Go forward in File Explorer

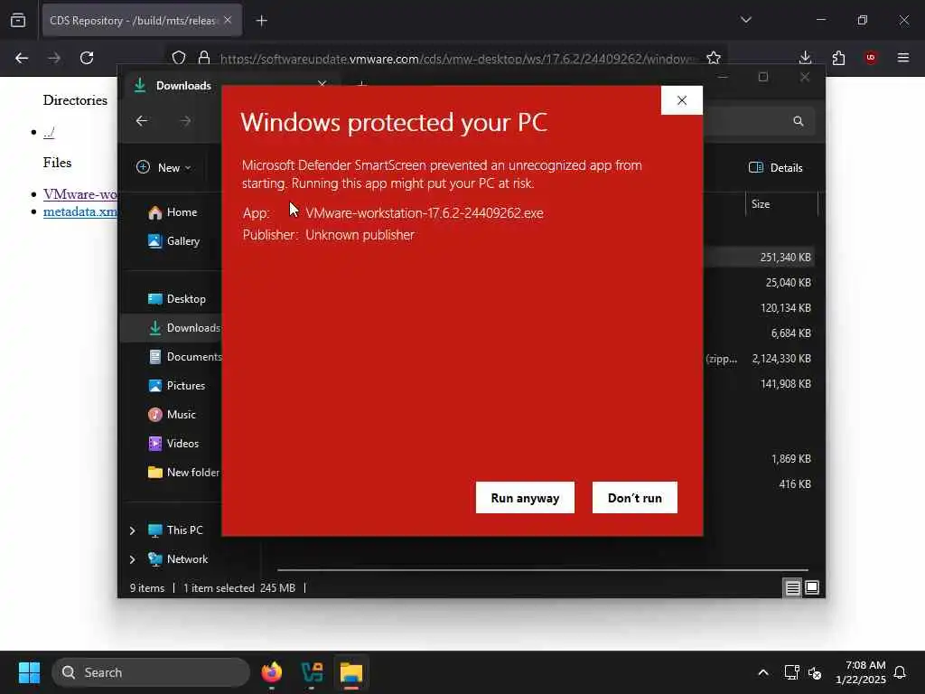(x=185, y=121)
